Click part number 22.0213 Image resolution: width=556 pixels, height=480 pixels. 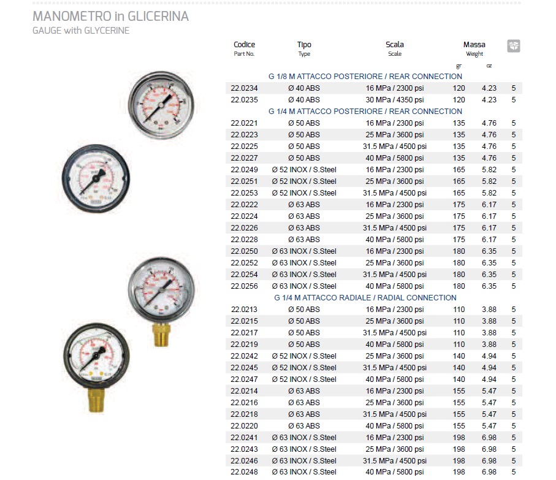tap(243, 310)
